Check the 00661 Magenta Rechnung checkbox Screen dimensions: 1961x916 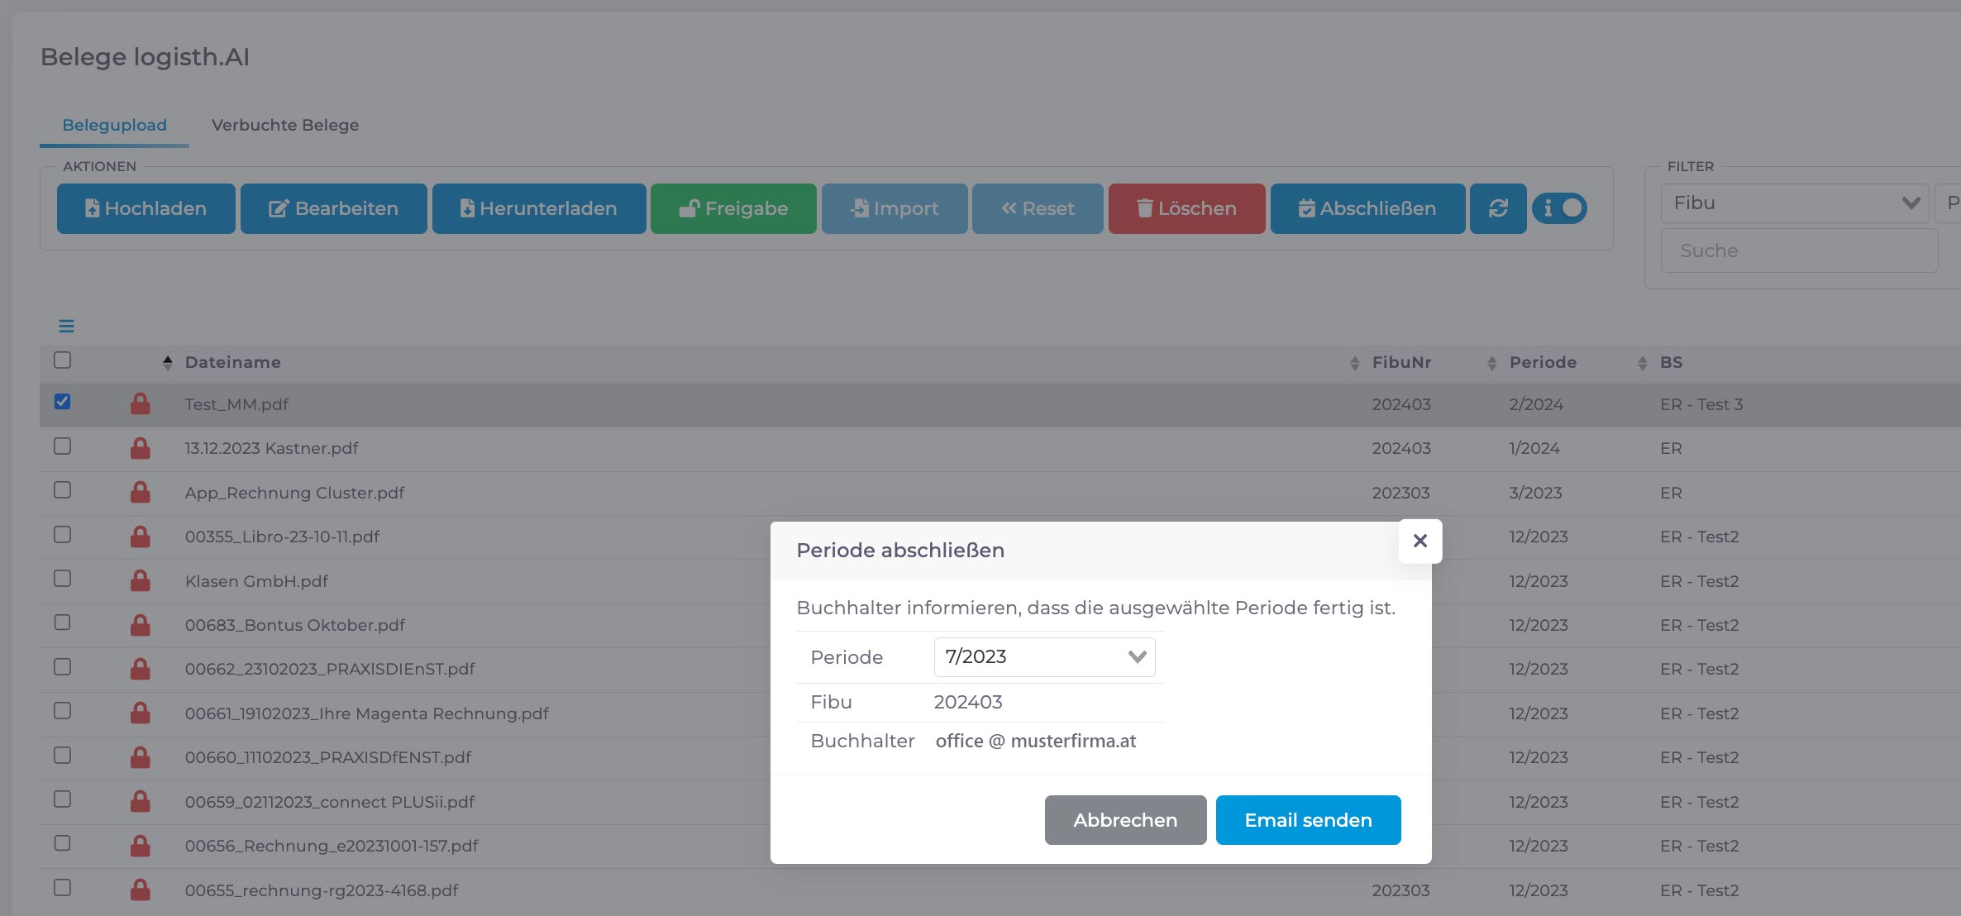[62, 711]
